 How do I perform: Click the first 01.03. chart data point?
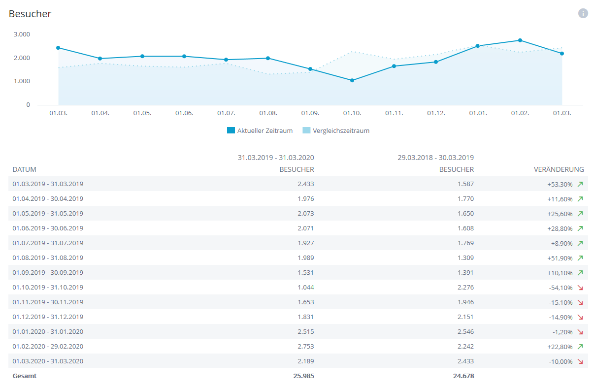pyautogui.click(x=58, y=48)
